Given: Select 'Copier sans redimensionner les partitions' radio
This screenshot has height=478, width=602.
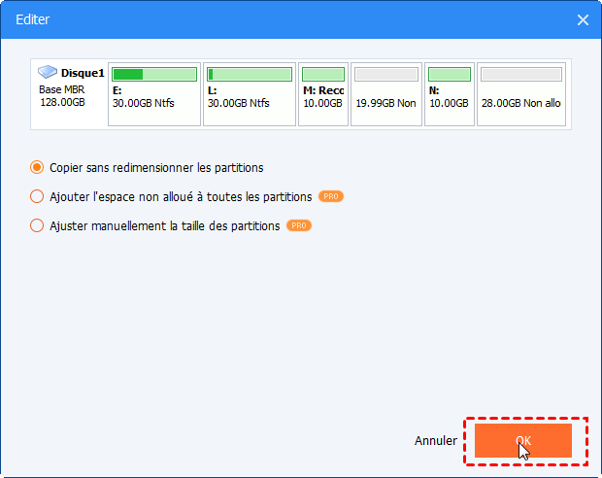Looking at the screenshot, I should point(37,167).
